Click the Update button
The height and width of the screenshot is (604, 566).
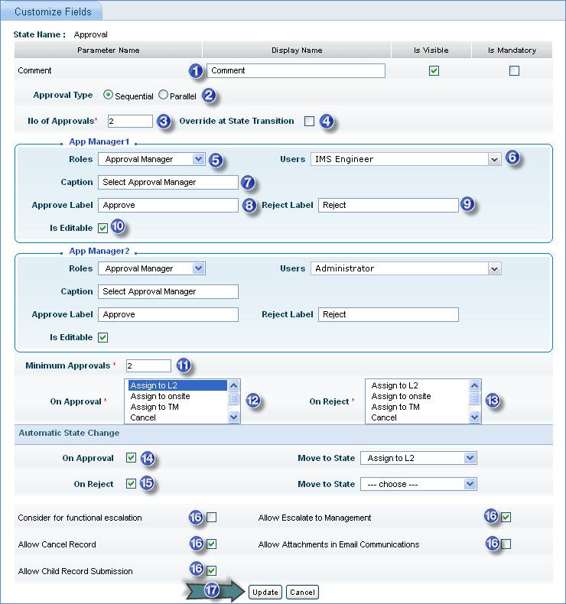tap(265, 592)
